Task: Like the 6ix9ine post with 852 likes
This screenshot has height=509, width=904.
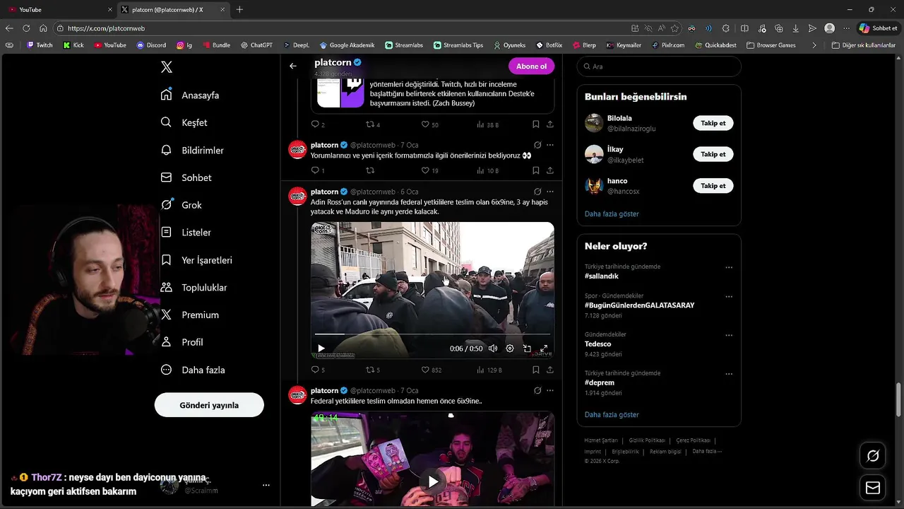Action: (x=431, y=370)
